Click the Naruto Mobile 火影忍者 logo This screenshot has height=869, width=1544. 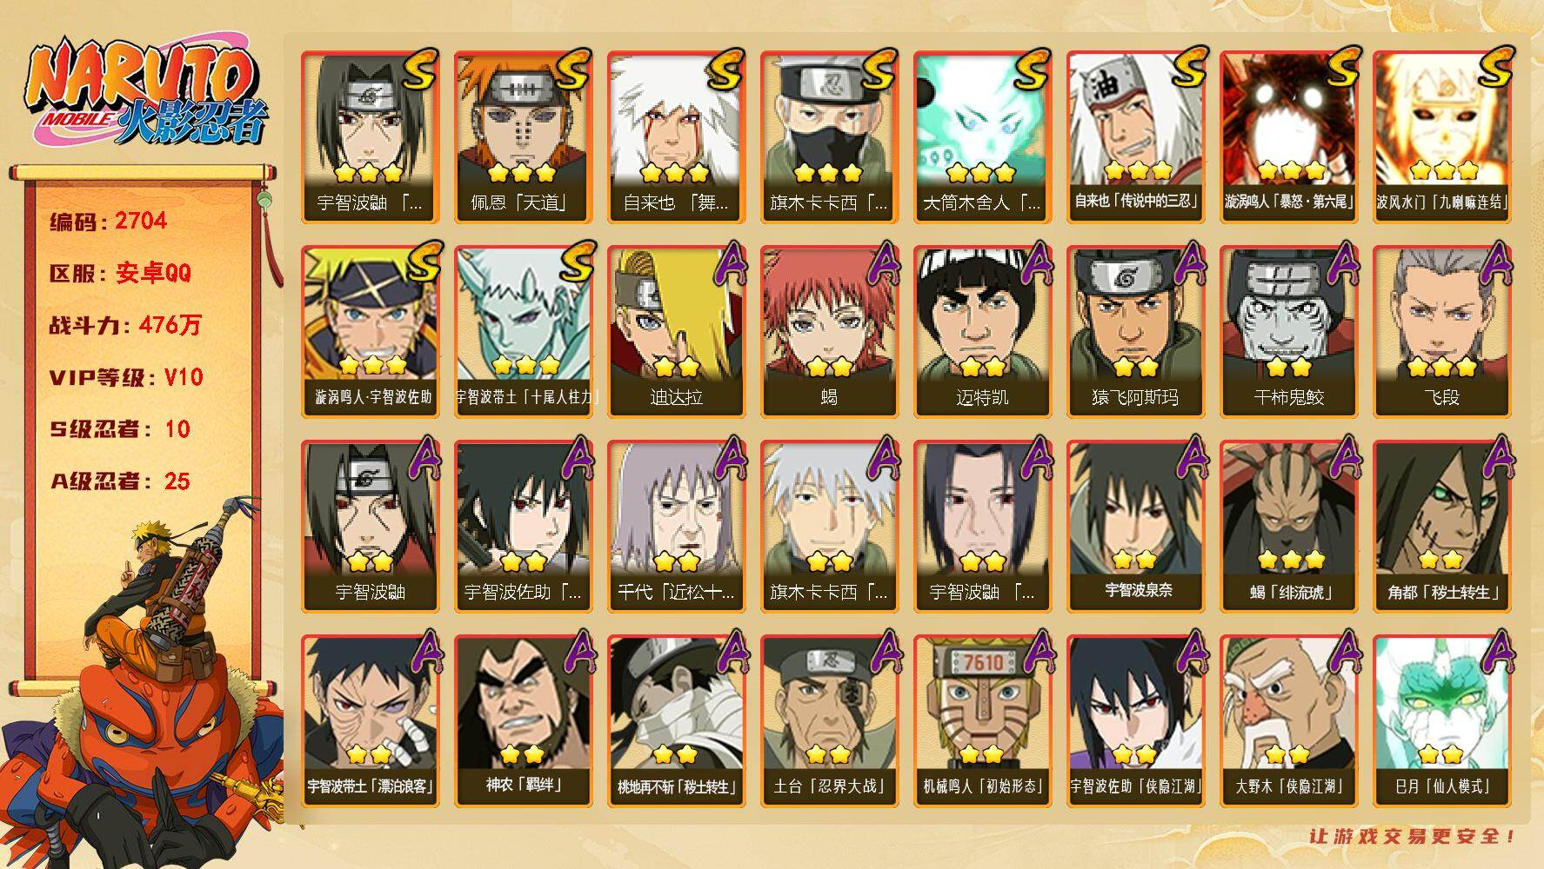(x=144, y=93)
